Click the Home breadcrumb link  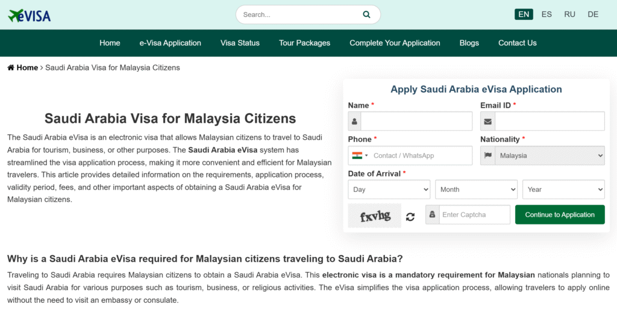27,67
